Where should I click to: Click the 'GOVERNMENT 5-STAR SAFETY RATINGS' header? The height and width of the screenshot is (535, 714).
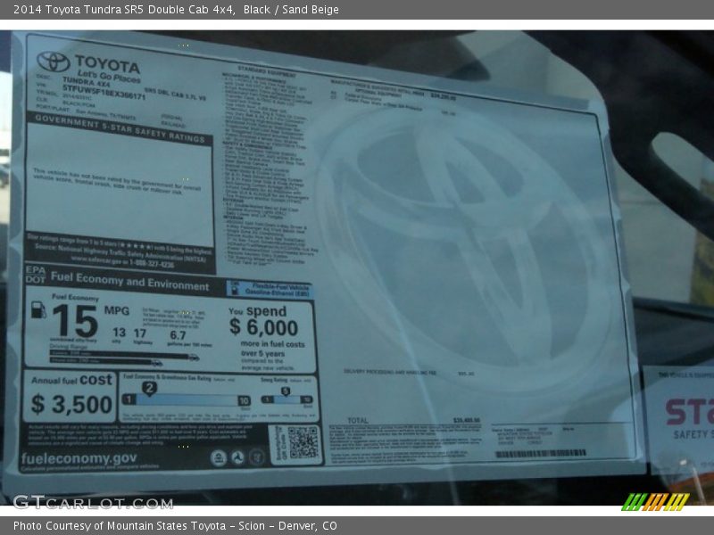click(x=120, y=128)
